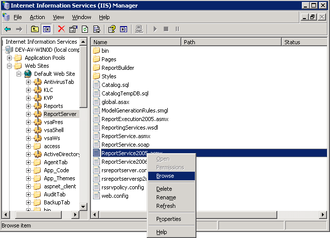Screen dimensions: 330x238
Task: Click the tree pane vertical scrollbar down arrow
Action: click(83, 206)
